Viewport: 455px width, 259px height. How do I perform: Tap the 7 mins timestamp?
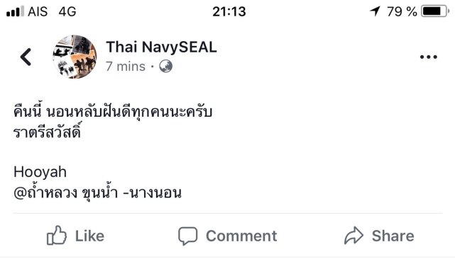[126, 67]
